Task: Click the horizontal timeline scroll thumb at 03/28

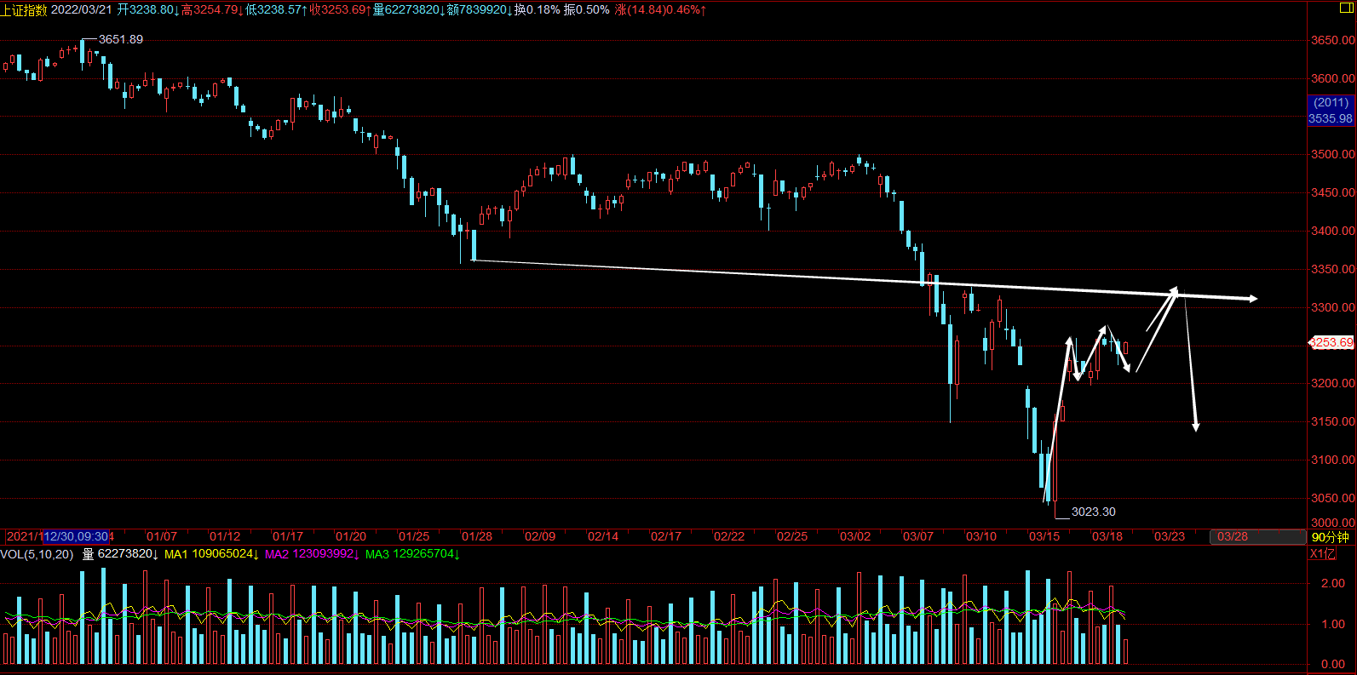Action: [1257, 537]
